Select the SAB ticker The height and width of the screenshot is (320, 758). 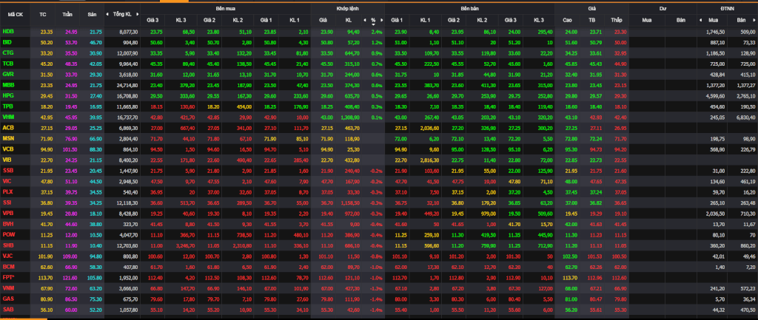[7, 309]
